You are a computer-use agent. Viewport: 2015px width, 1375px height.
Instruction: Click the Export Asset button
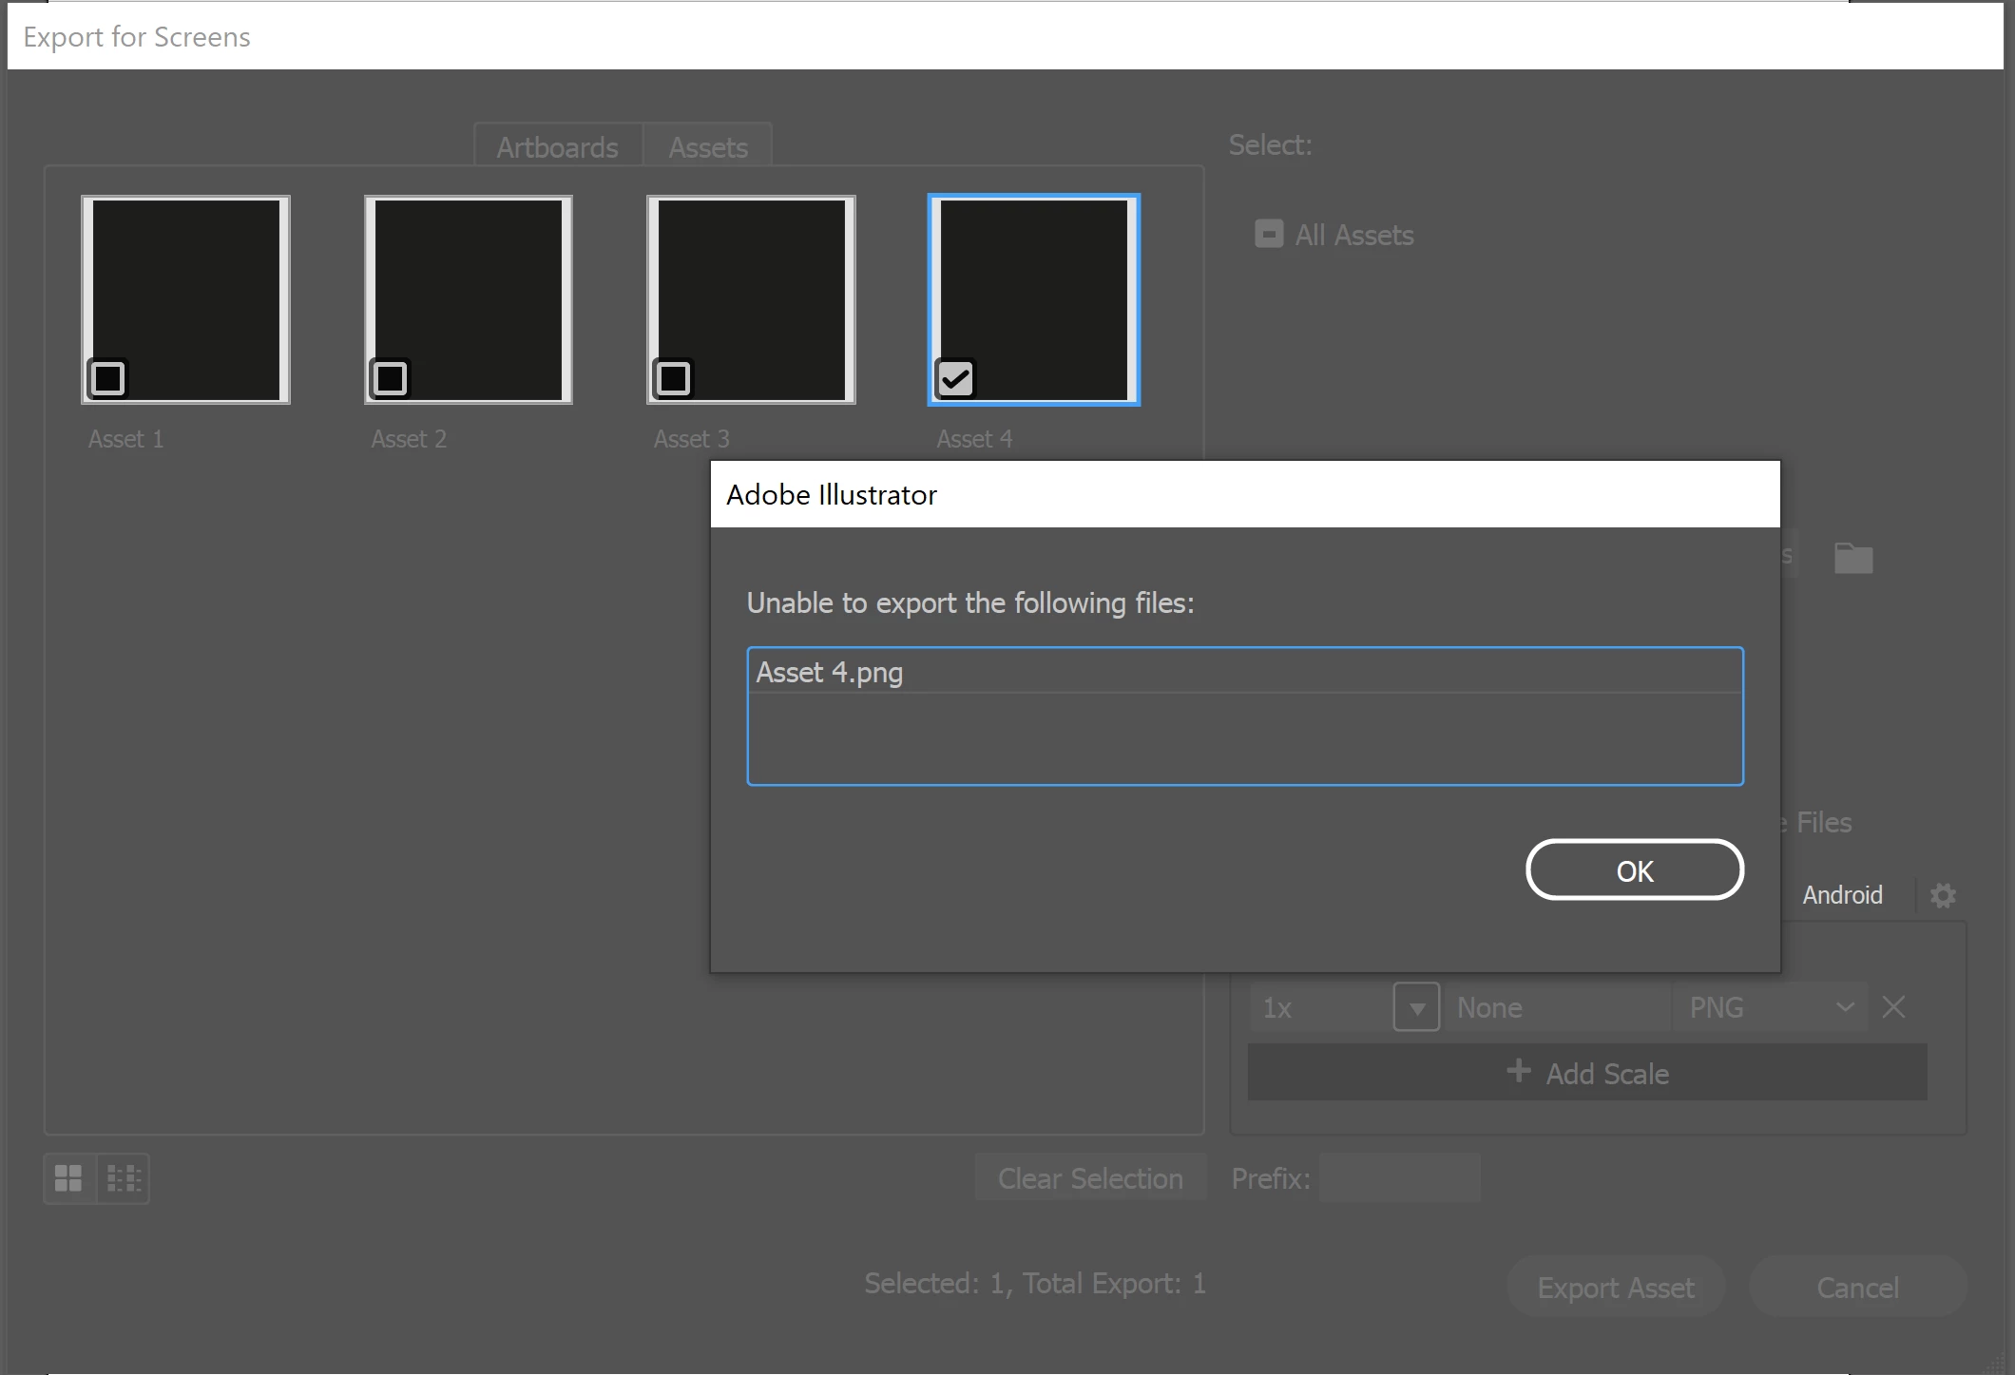tap(1616, 1287)
